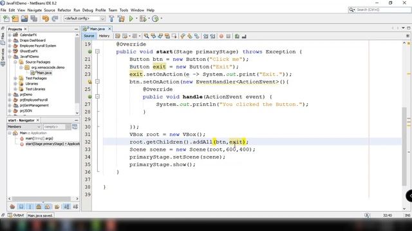Expand the Libraries node in Projects tree
Image resolution: width=412 pixels, height=231 pixels.
(15, 84)
